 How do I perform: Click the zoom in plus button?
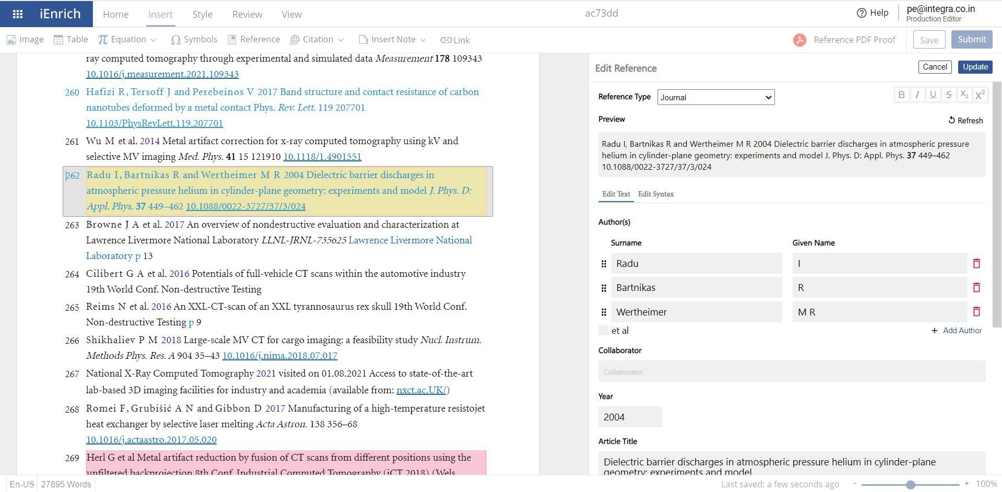point(967,484)
